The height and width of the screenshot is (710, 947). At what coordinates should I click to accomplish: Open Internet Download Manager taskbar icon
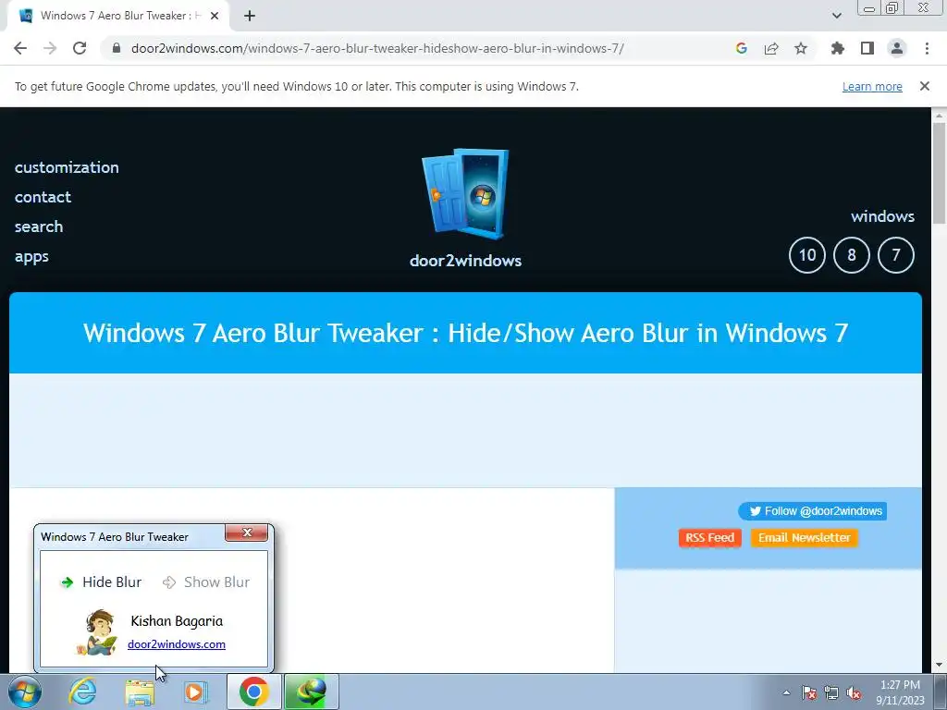click(x=311, y=692)
